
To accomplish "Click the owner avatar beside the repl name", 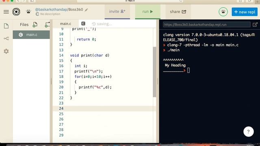I will point(28,12).
